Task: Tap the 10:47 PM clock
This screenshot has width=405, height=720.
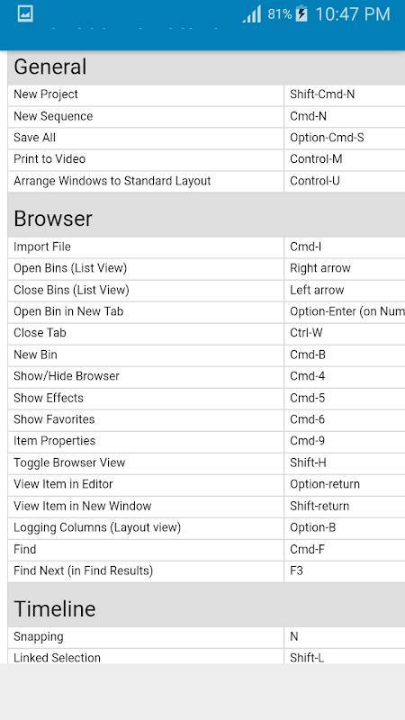Action: 353,14
